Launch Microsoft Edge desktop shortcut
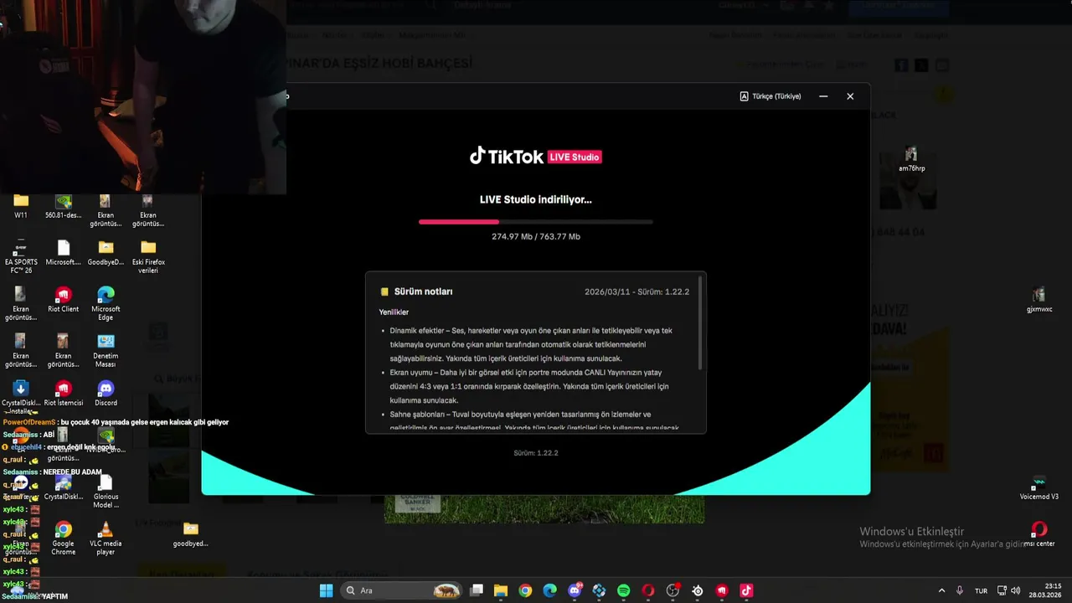 pos(106,304)
